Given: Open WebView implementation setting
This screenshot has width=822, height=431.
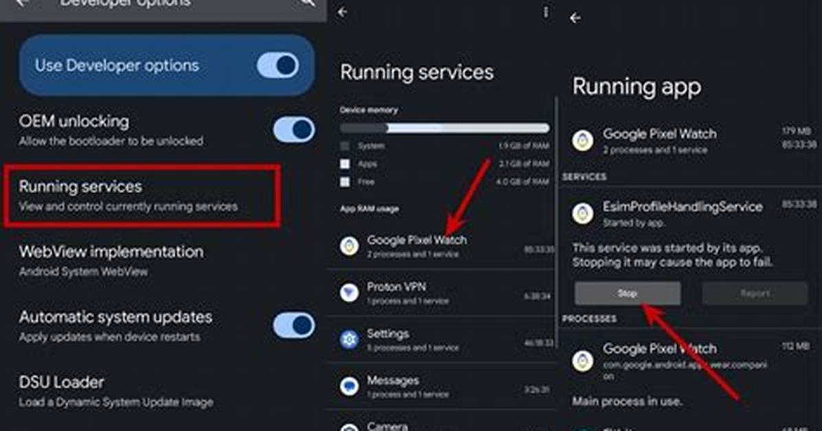Looking at the screenshot, I should (111, 260).
